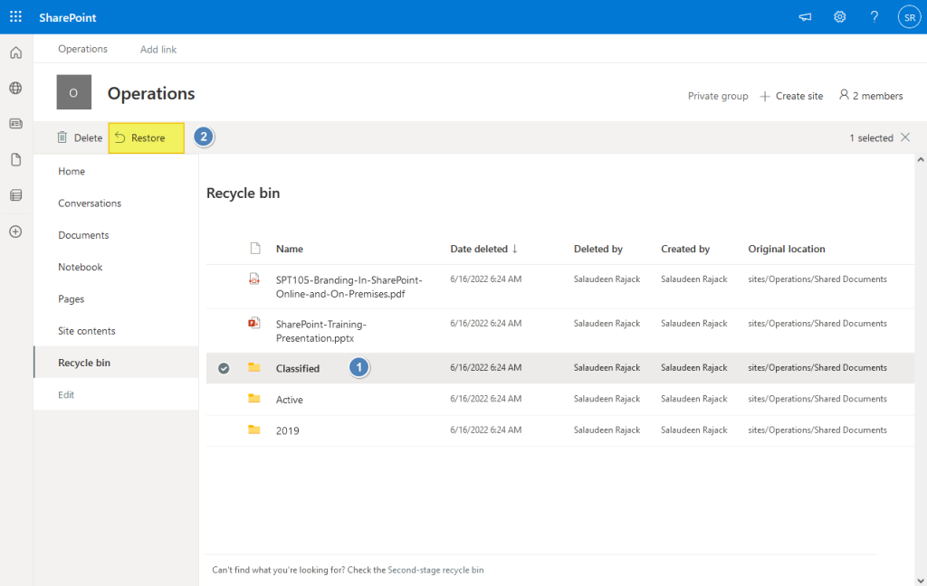Open Original location column header options
Image resolution: width=927 pixels, height=586 pixels.
tap(787, 249)
